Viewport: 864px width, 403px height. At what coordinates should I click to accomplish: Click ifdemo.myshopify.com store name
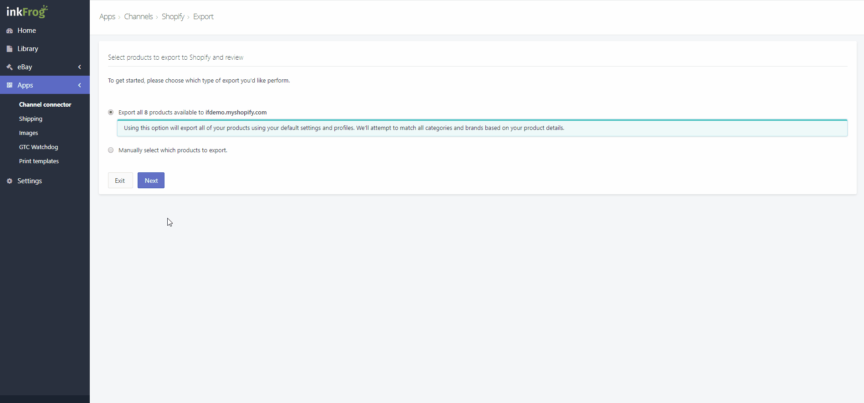[x=236, y=112]
